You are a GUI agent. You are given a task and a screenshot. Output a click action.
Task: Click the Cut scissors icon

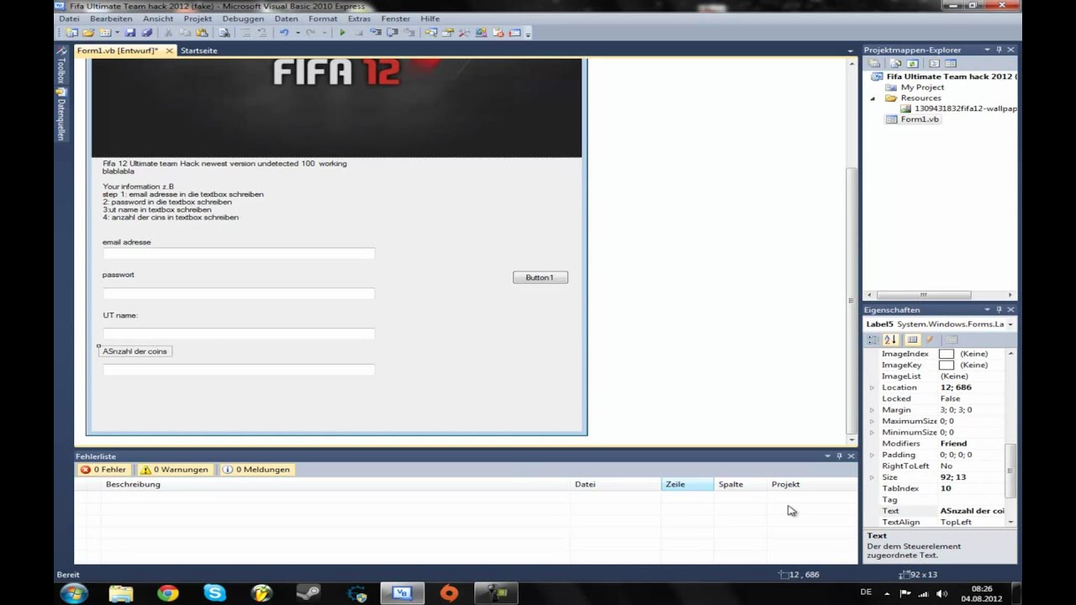167,33
